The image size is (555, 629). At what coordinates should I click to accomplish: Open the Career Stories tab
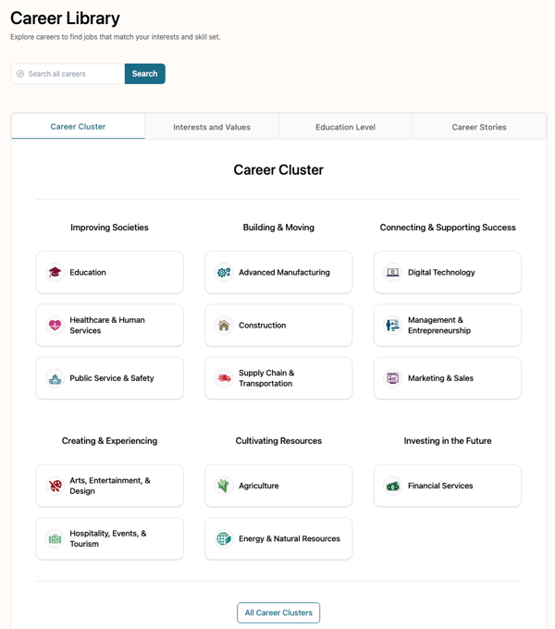[479, 127]
